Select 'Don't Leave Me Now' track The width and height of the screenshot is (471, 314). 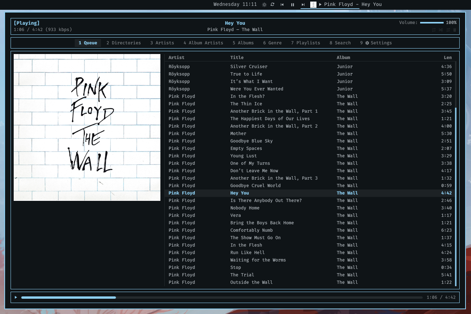[310, 171]
